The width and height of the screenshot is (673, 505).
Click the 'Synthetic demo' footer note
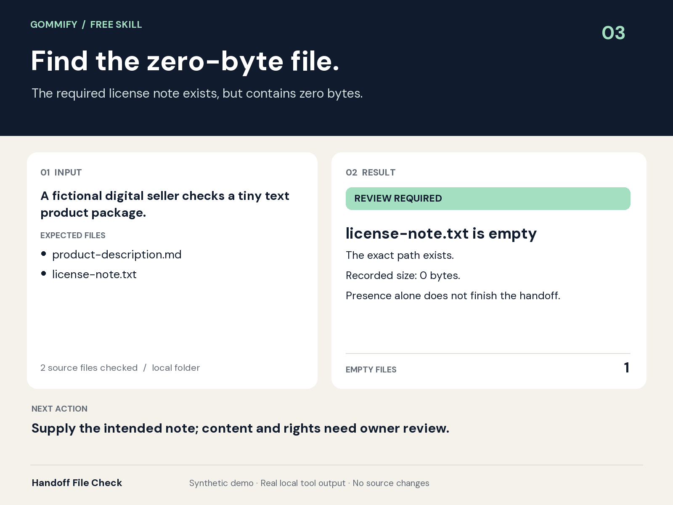coord(221,483)
